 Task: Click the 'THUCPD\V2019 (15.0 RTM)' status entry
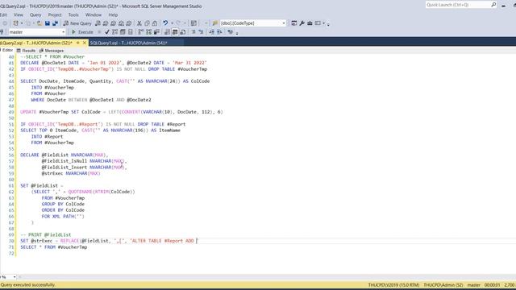tap(393, 284)
